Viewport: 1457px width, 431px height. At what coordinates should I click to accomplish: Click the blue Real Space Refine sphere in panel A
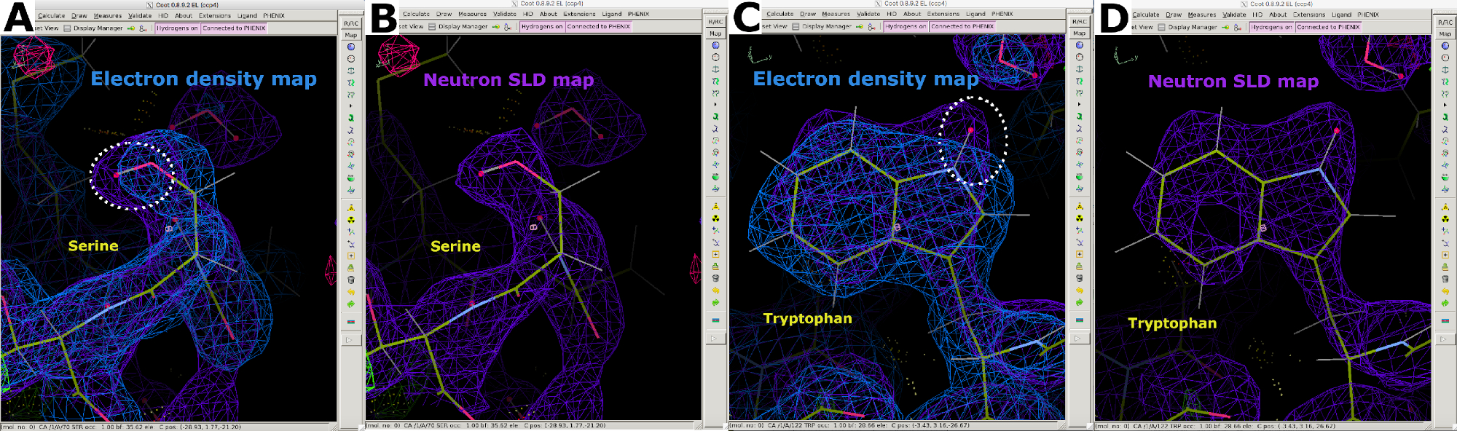tap(350, 47)
